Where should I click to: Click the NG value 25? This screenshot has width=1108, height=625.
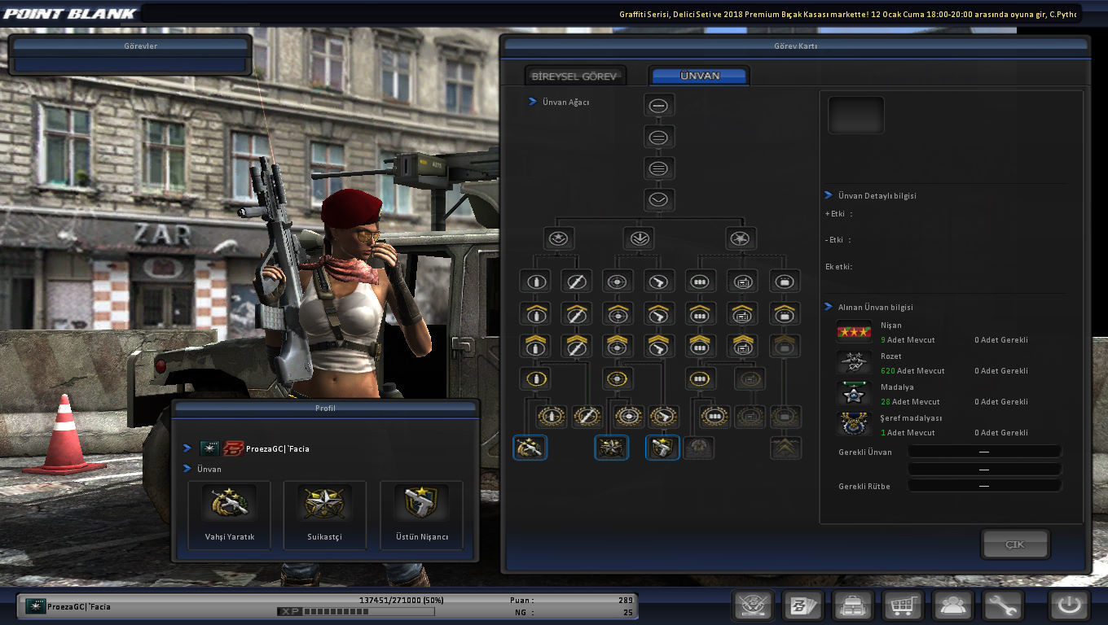[x=627, y=612]
